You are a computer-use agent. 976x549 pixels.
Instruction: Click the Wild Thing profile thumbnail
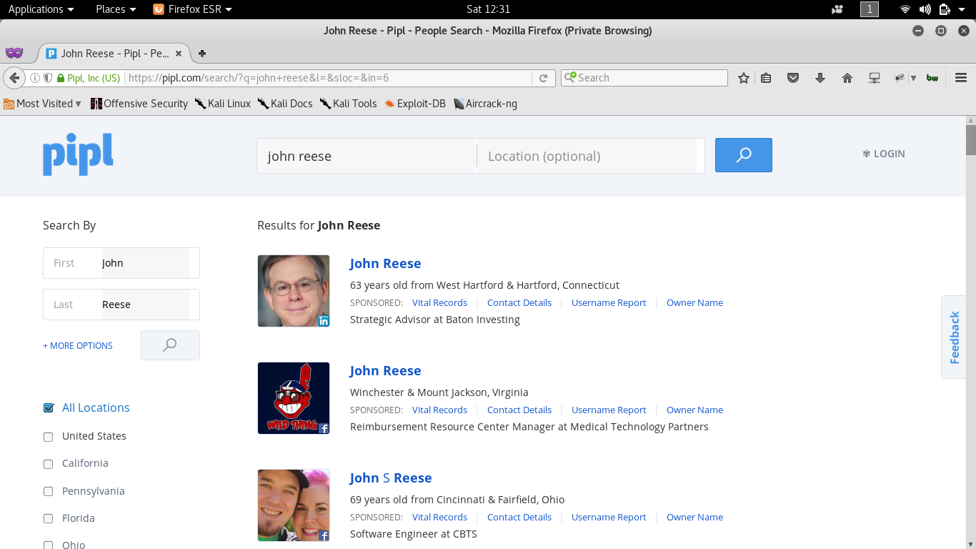click(x=294, y=398)
